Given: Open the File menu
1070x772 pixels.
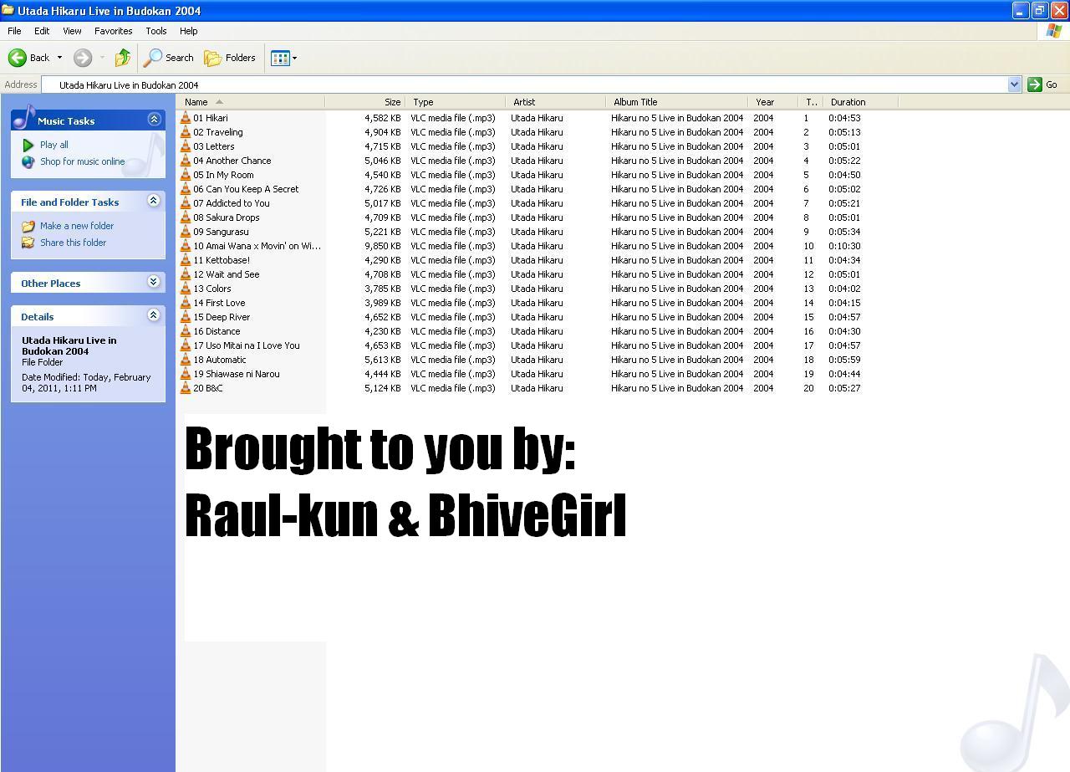Looking at the screenshot, I should pos(14,31).
